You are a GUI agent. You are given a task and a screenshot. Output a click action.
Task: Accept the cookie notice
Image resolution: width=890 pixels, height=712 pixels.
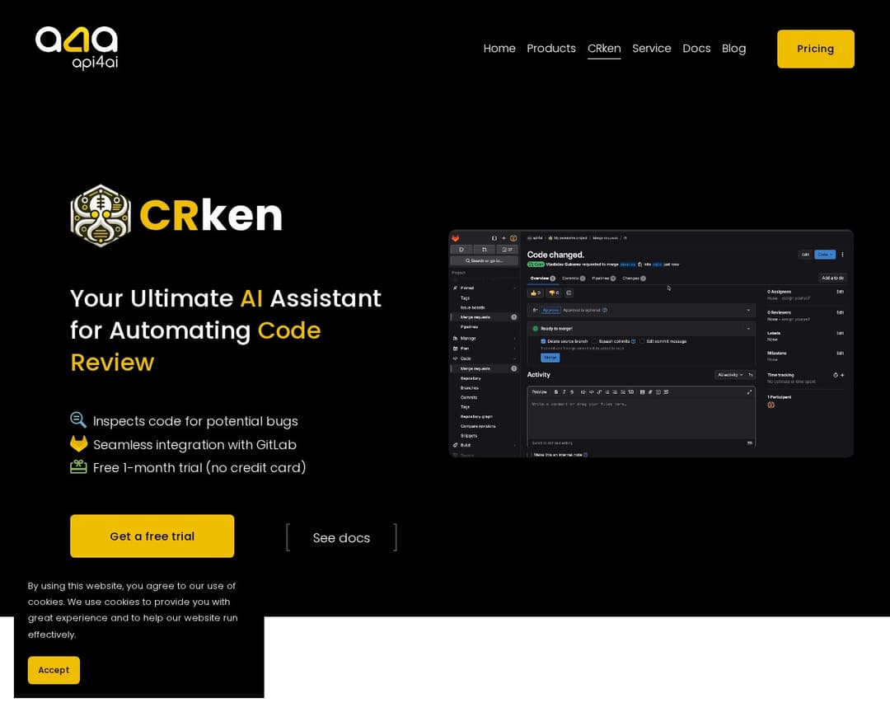pyautogui.click(x=54, y=670)
